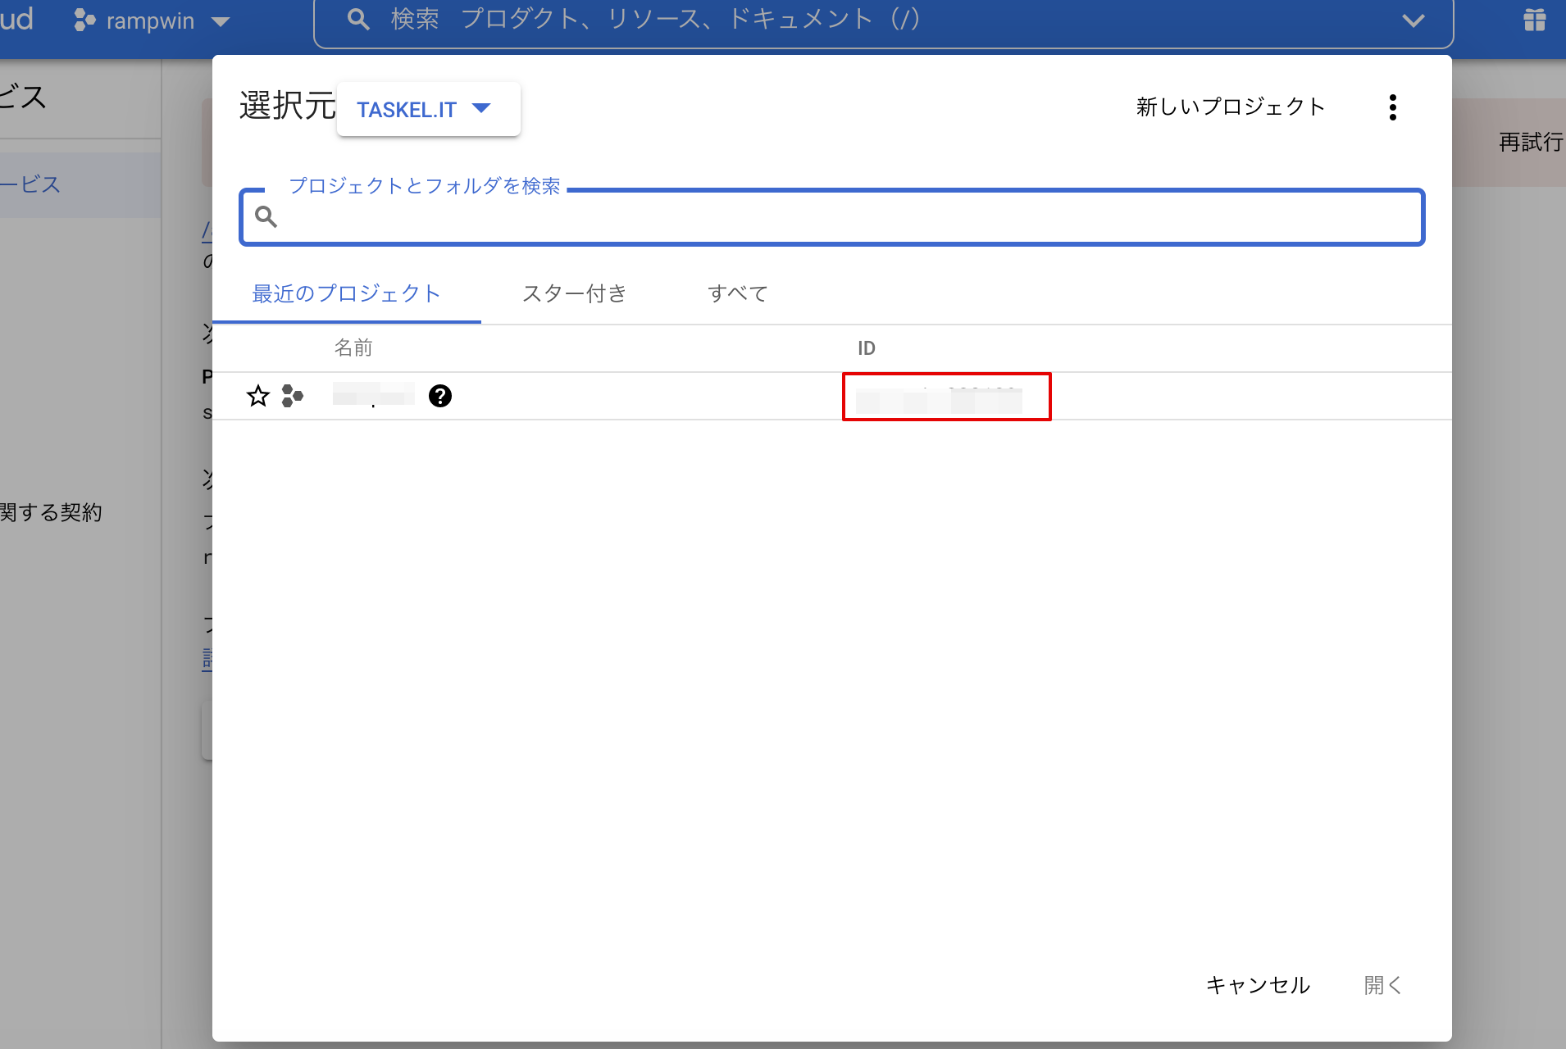The width and height of the screenshot is (1566, 1049).
Task: Switch to the すべて tab
Action: click(x=737, y=293)
